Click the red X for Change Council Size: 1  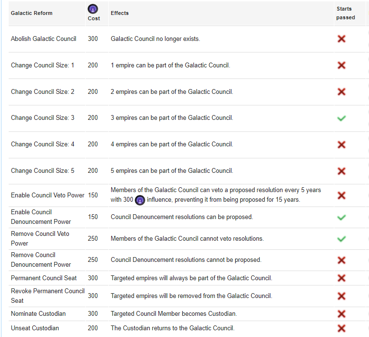(342, 65)
